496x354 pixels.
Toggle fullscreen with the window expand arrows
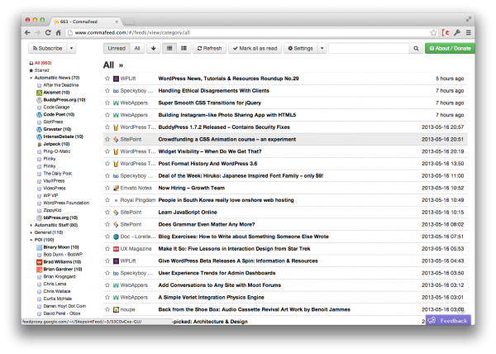pyautogui.click(x=469, y=20)
